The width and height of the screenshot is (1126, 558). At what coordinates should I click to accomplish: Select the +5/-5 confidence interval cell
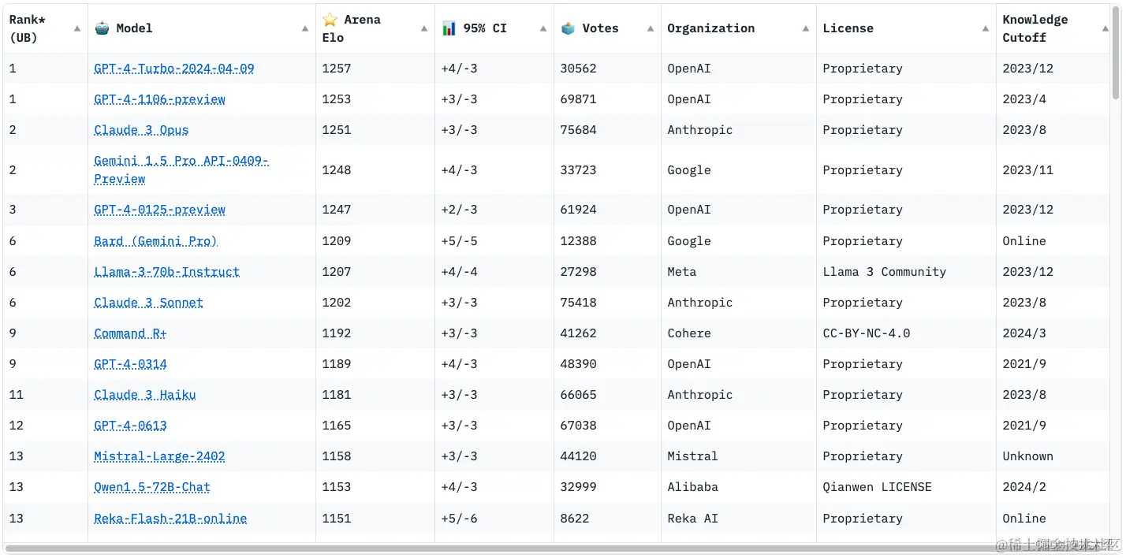tap(460, 241)
